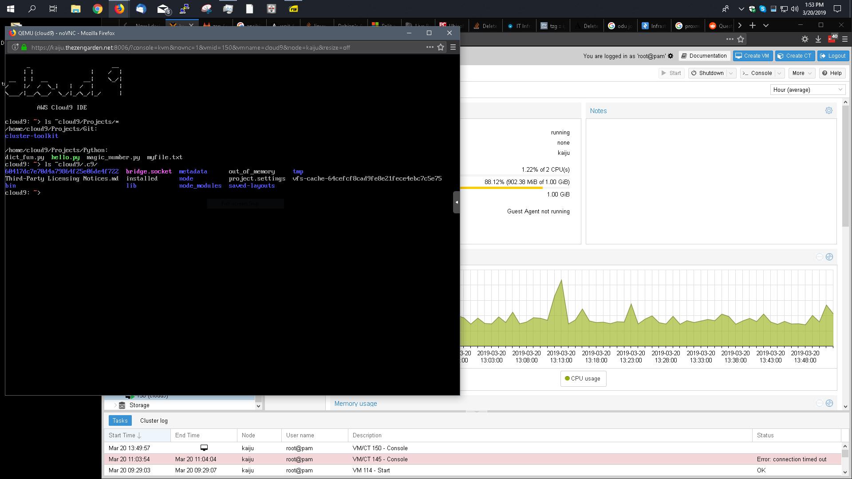Toggle CPU usage series in chart legend
The height and width of the screenshot is (479, 852).
583,378
